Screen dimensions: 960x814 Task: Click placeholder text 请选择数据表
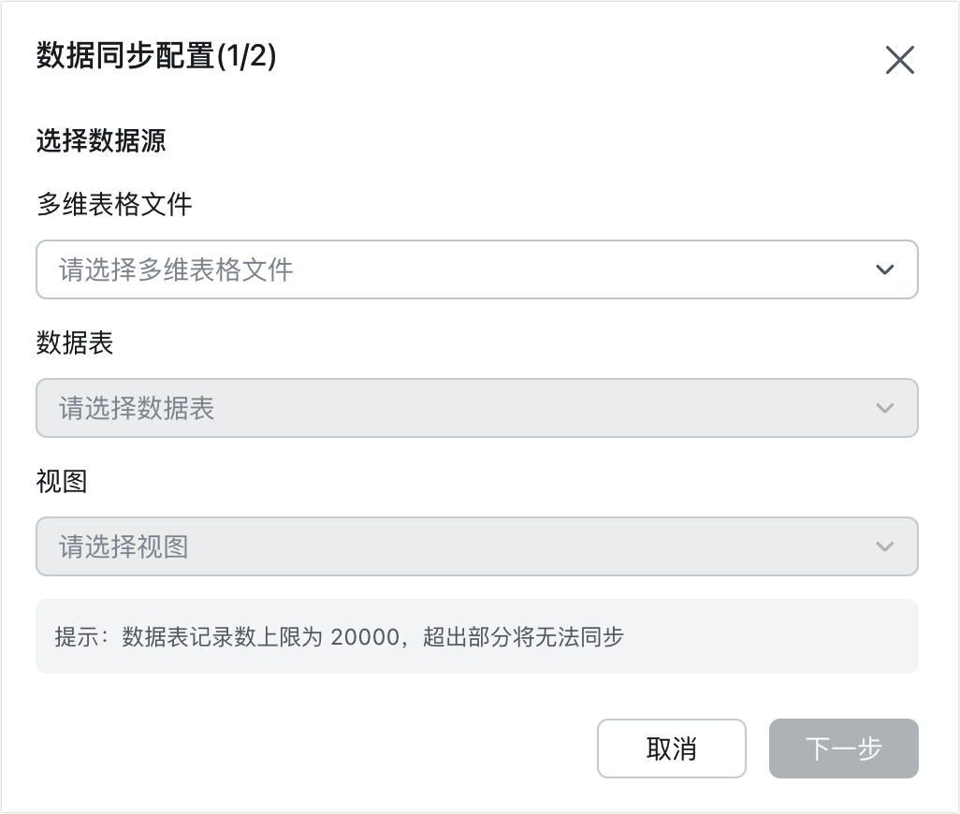click(137, 408)
